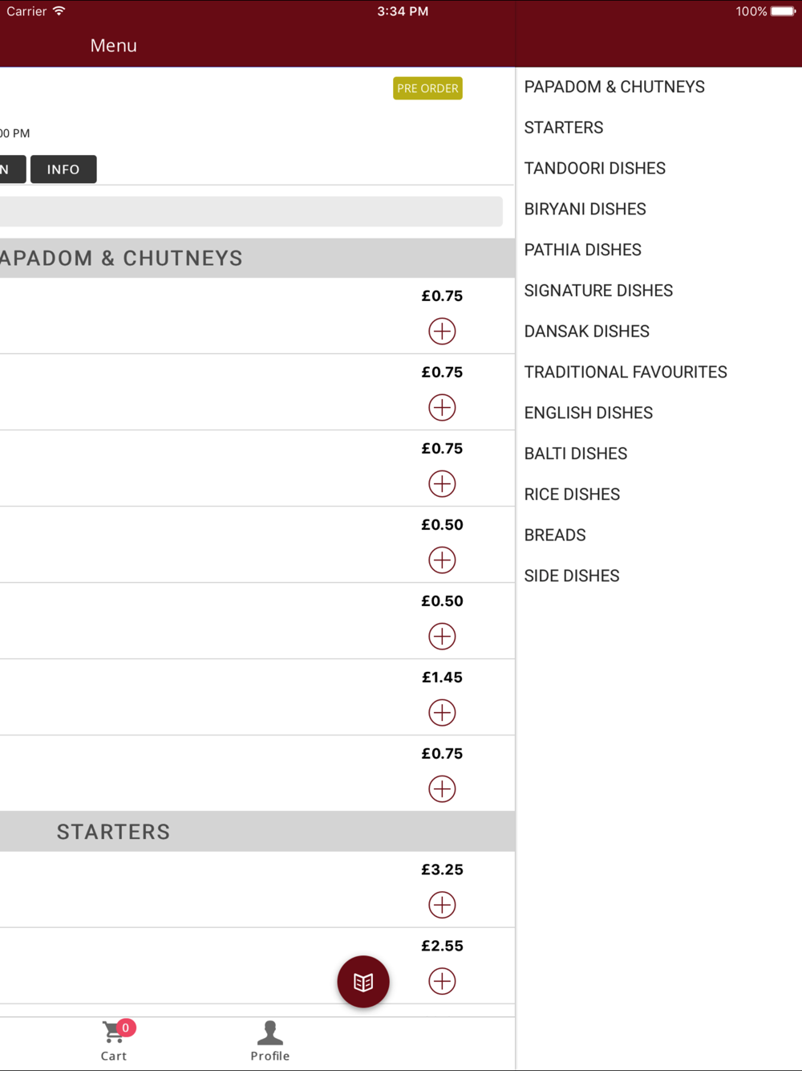Image resolution: width=802 pixels, height=1071 pixels.
Task: Add the second £0.50 item with plus icon
Action: coord(442,636)
